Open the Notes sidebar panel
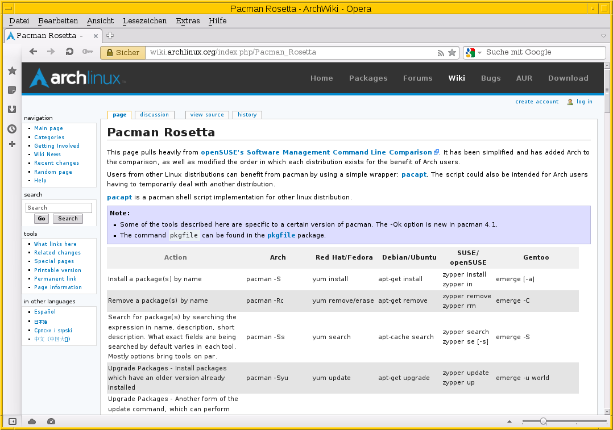 coord(12,90)
